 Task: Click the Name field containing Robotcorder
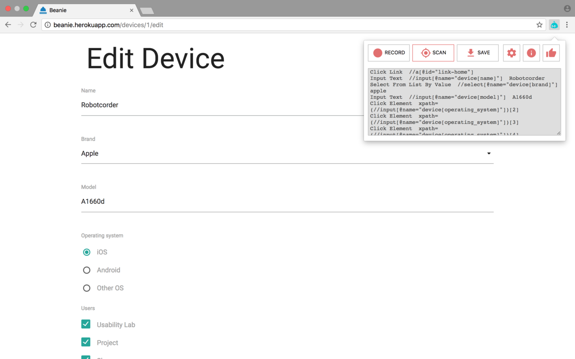222,105
